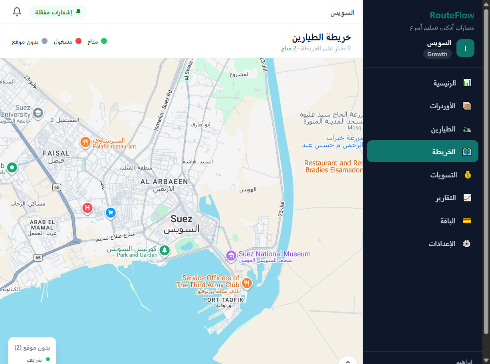Click the الباقة credit card icon
490x364 pixels.
[467, 221]
